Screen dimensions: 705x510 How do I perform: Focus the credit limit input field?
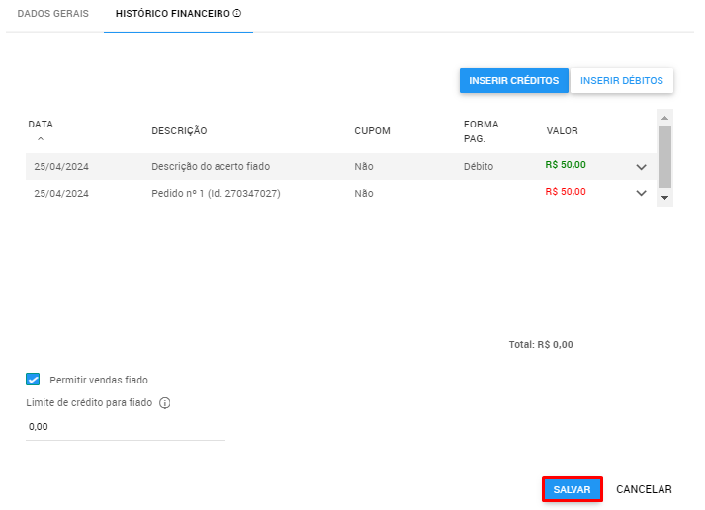click(x=126, y=427)
